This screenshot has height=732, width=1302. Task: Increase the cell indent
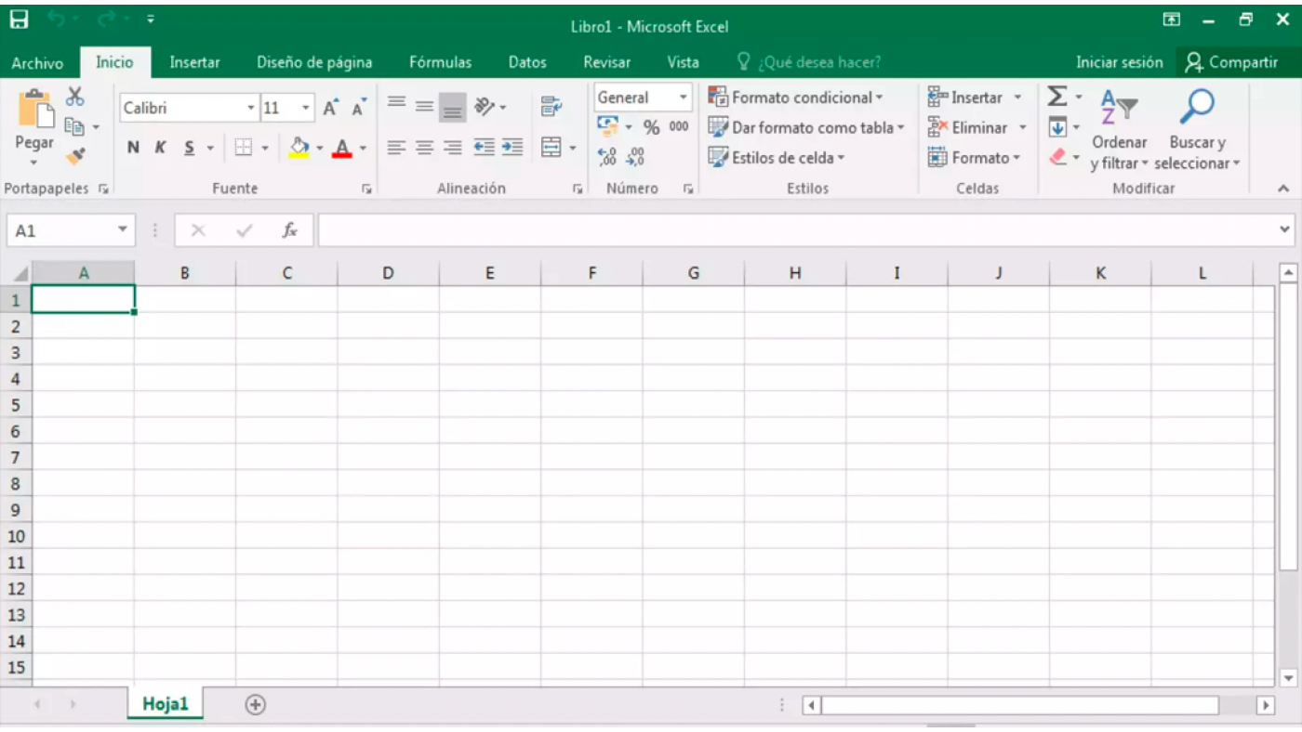tap(512, 148)
